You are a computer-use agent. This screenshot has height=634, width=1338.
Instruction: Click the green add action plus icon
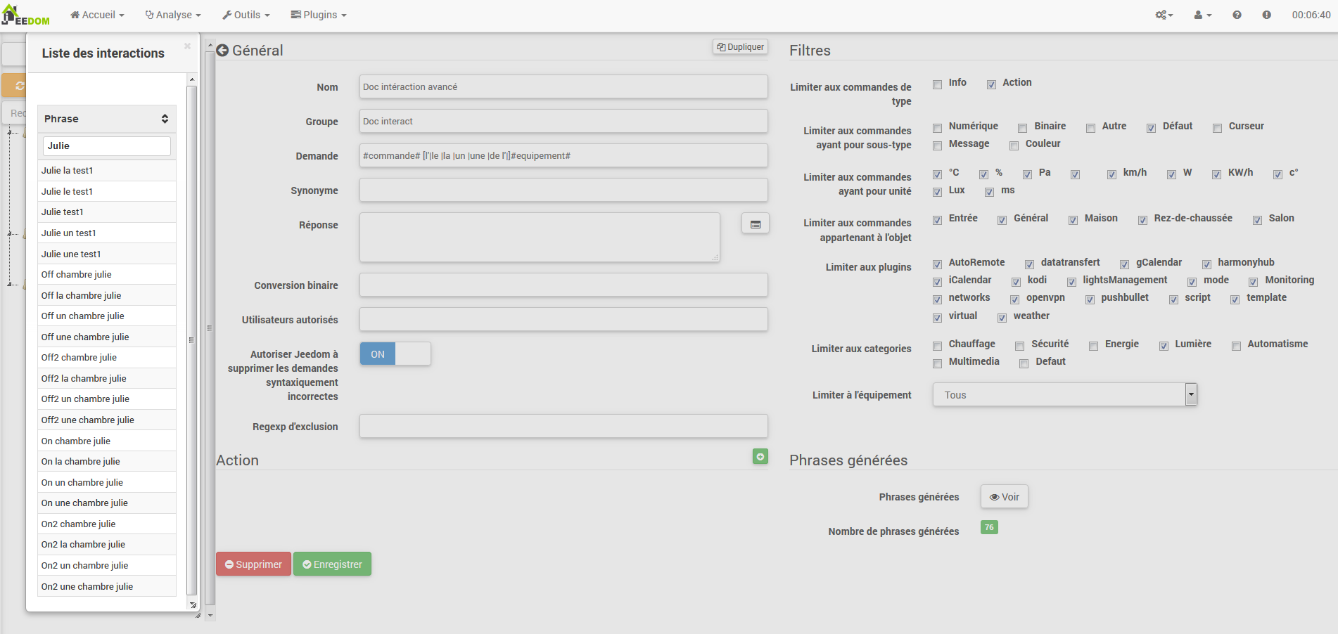tap(760, 457)
